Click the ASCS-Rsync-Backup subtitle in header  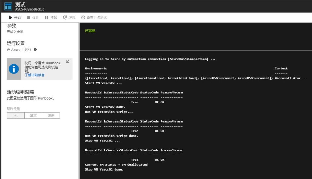coord(30,9)
